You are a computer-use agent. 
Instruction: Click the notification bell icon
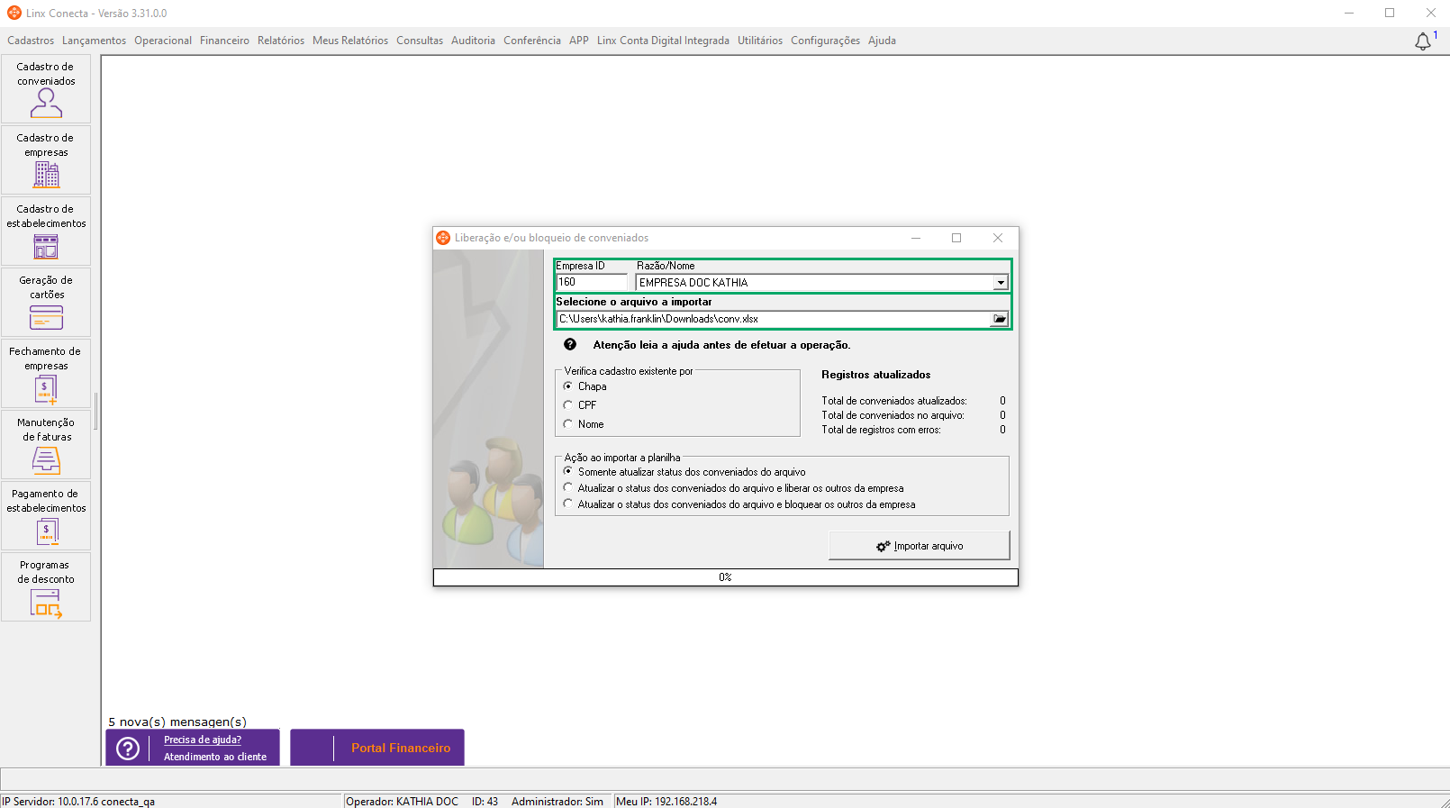point(1423,41)
